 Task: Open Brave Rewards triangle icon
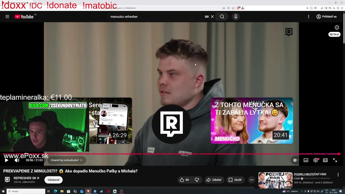(x=243, y=8)
